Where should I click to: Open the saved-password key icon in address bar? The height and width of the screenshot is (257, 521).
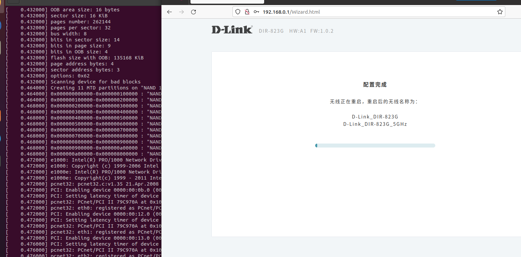click(256, 12)
